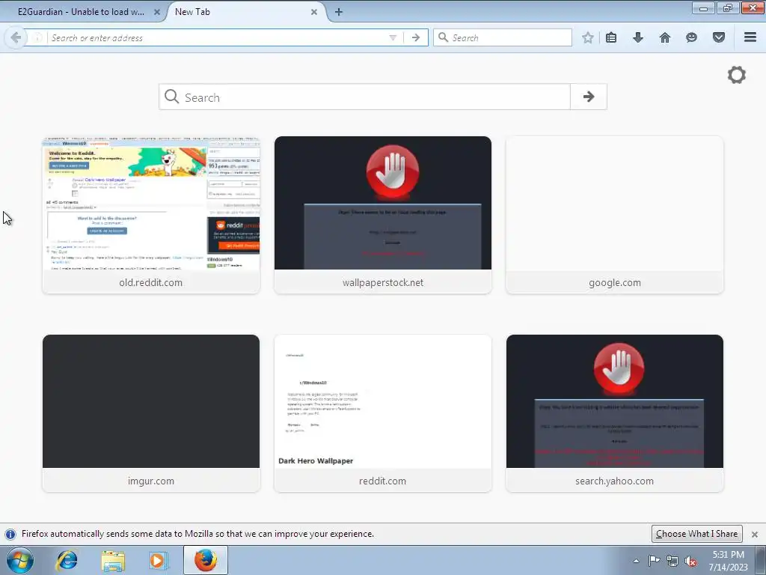The image size is (766, 575).
Task: Show bookmarks list icon
Action: (611, 37)
